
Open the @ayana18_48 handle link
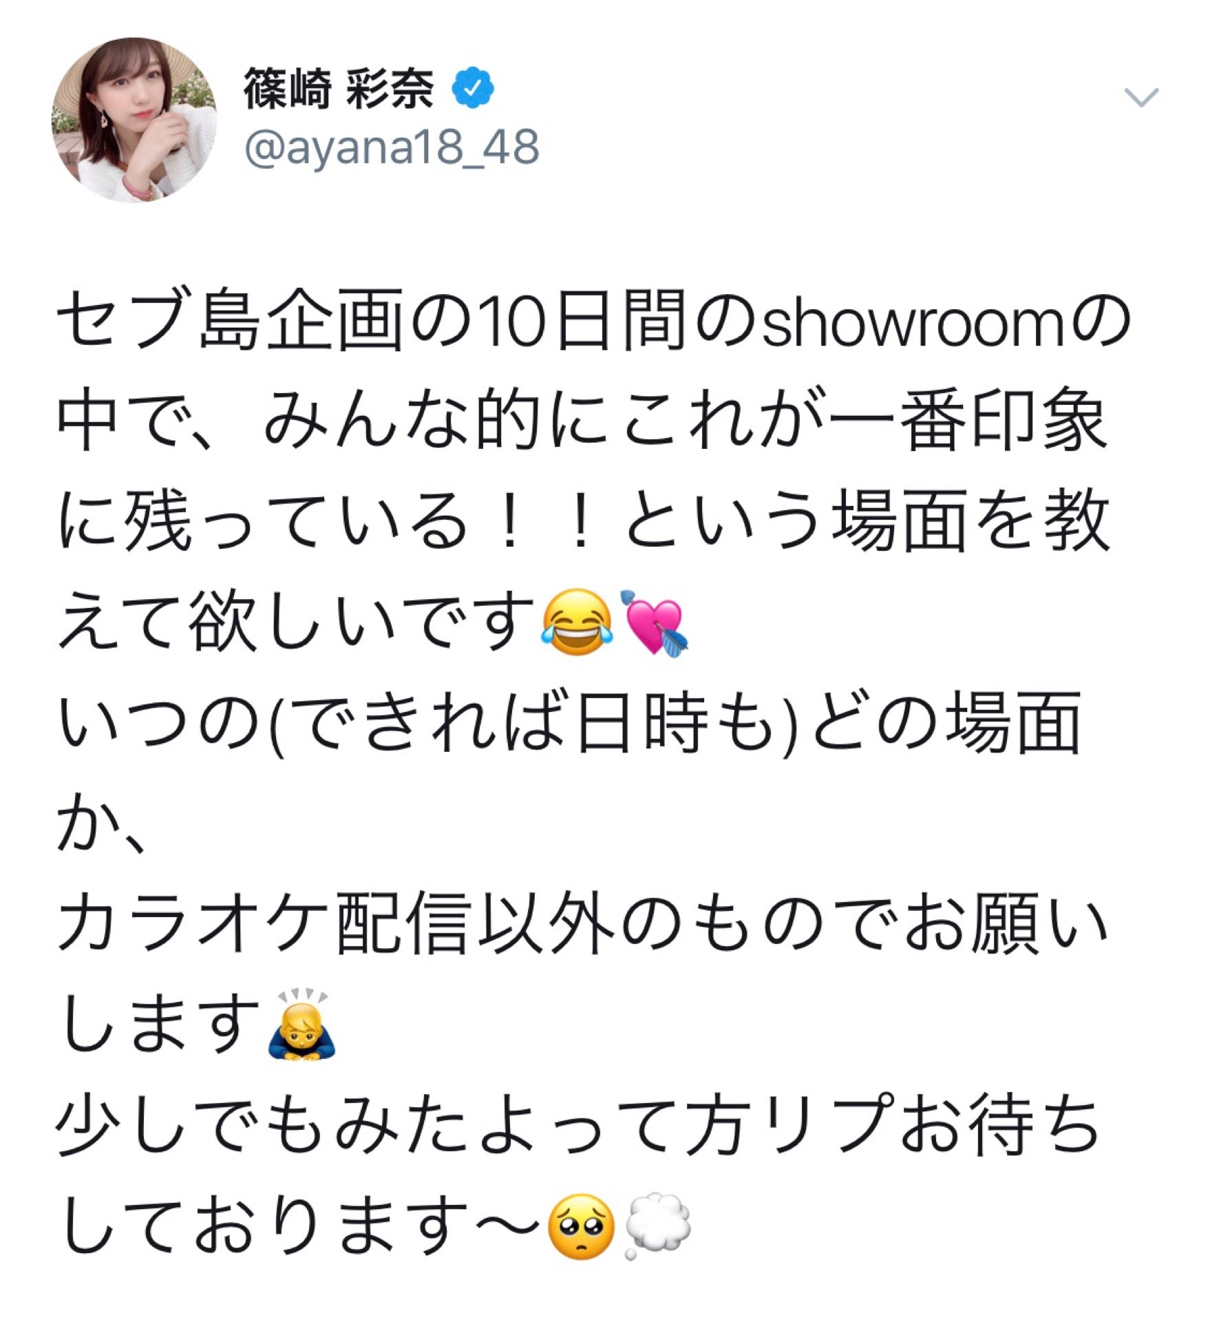click(392, 148)
